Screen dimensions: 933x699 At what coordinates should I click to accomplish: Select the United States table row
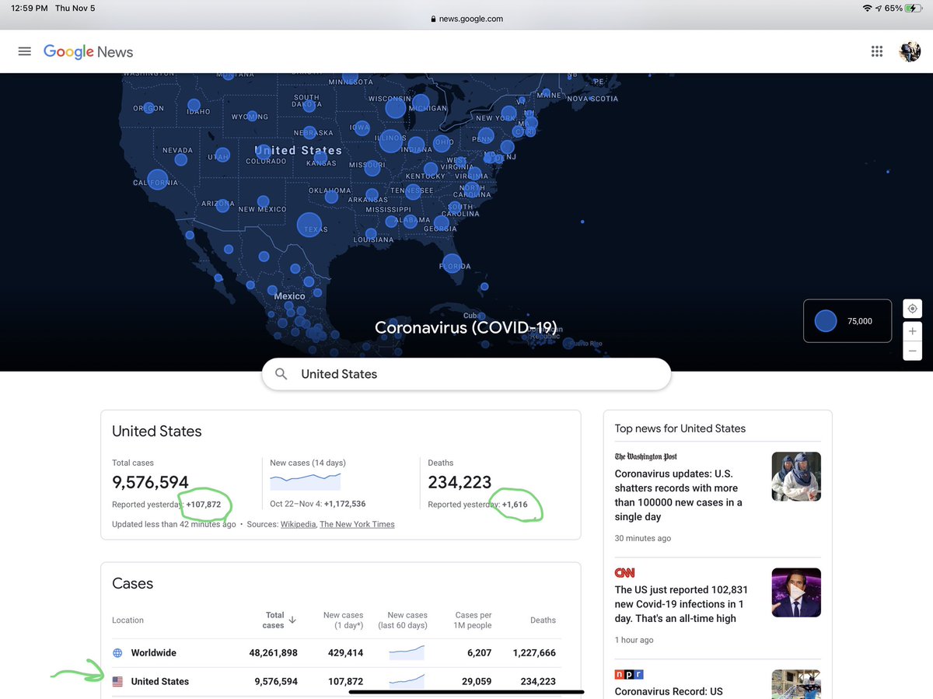pos(336,681)
